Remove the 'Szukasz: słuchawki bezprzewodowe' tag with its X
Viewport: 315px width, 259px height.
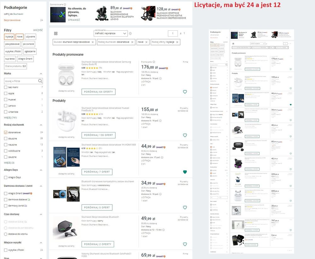pos(93,42)
